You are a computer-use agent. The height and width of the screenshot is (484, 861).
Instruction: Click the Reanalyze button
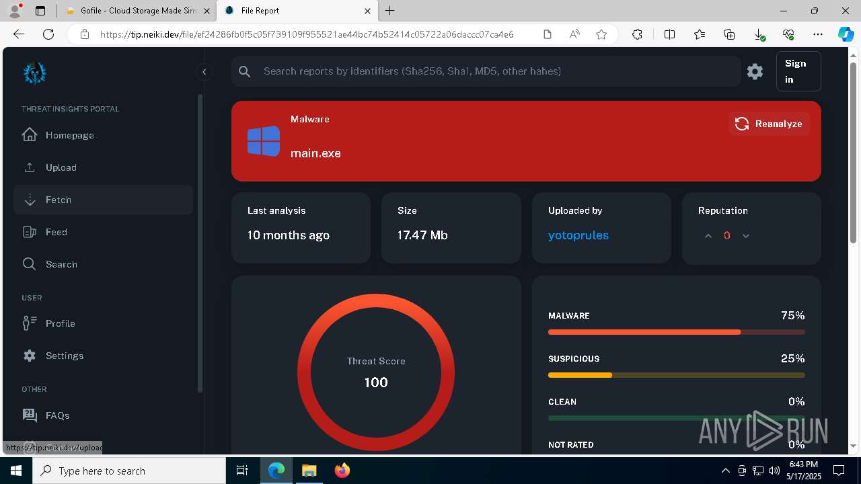769,124
